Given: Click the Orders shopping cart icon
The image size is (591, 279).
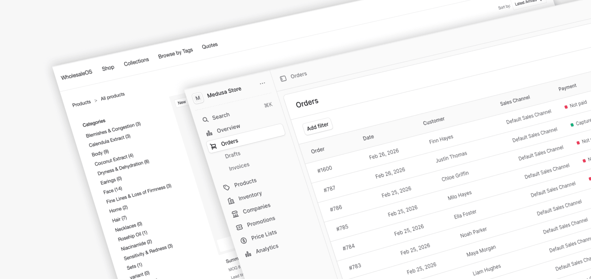Looking at the screenshot, I should (213, 146).
